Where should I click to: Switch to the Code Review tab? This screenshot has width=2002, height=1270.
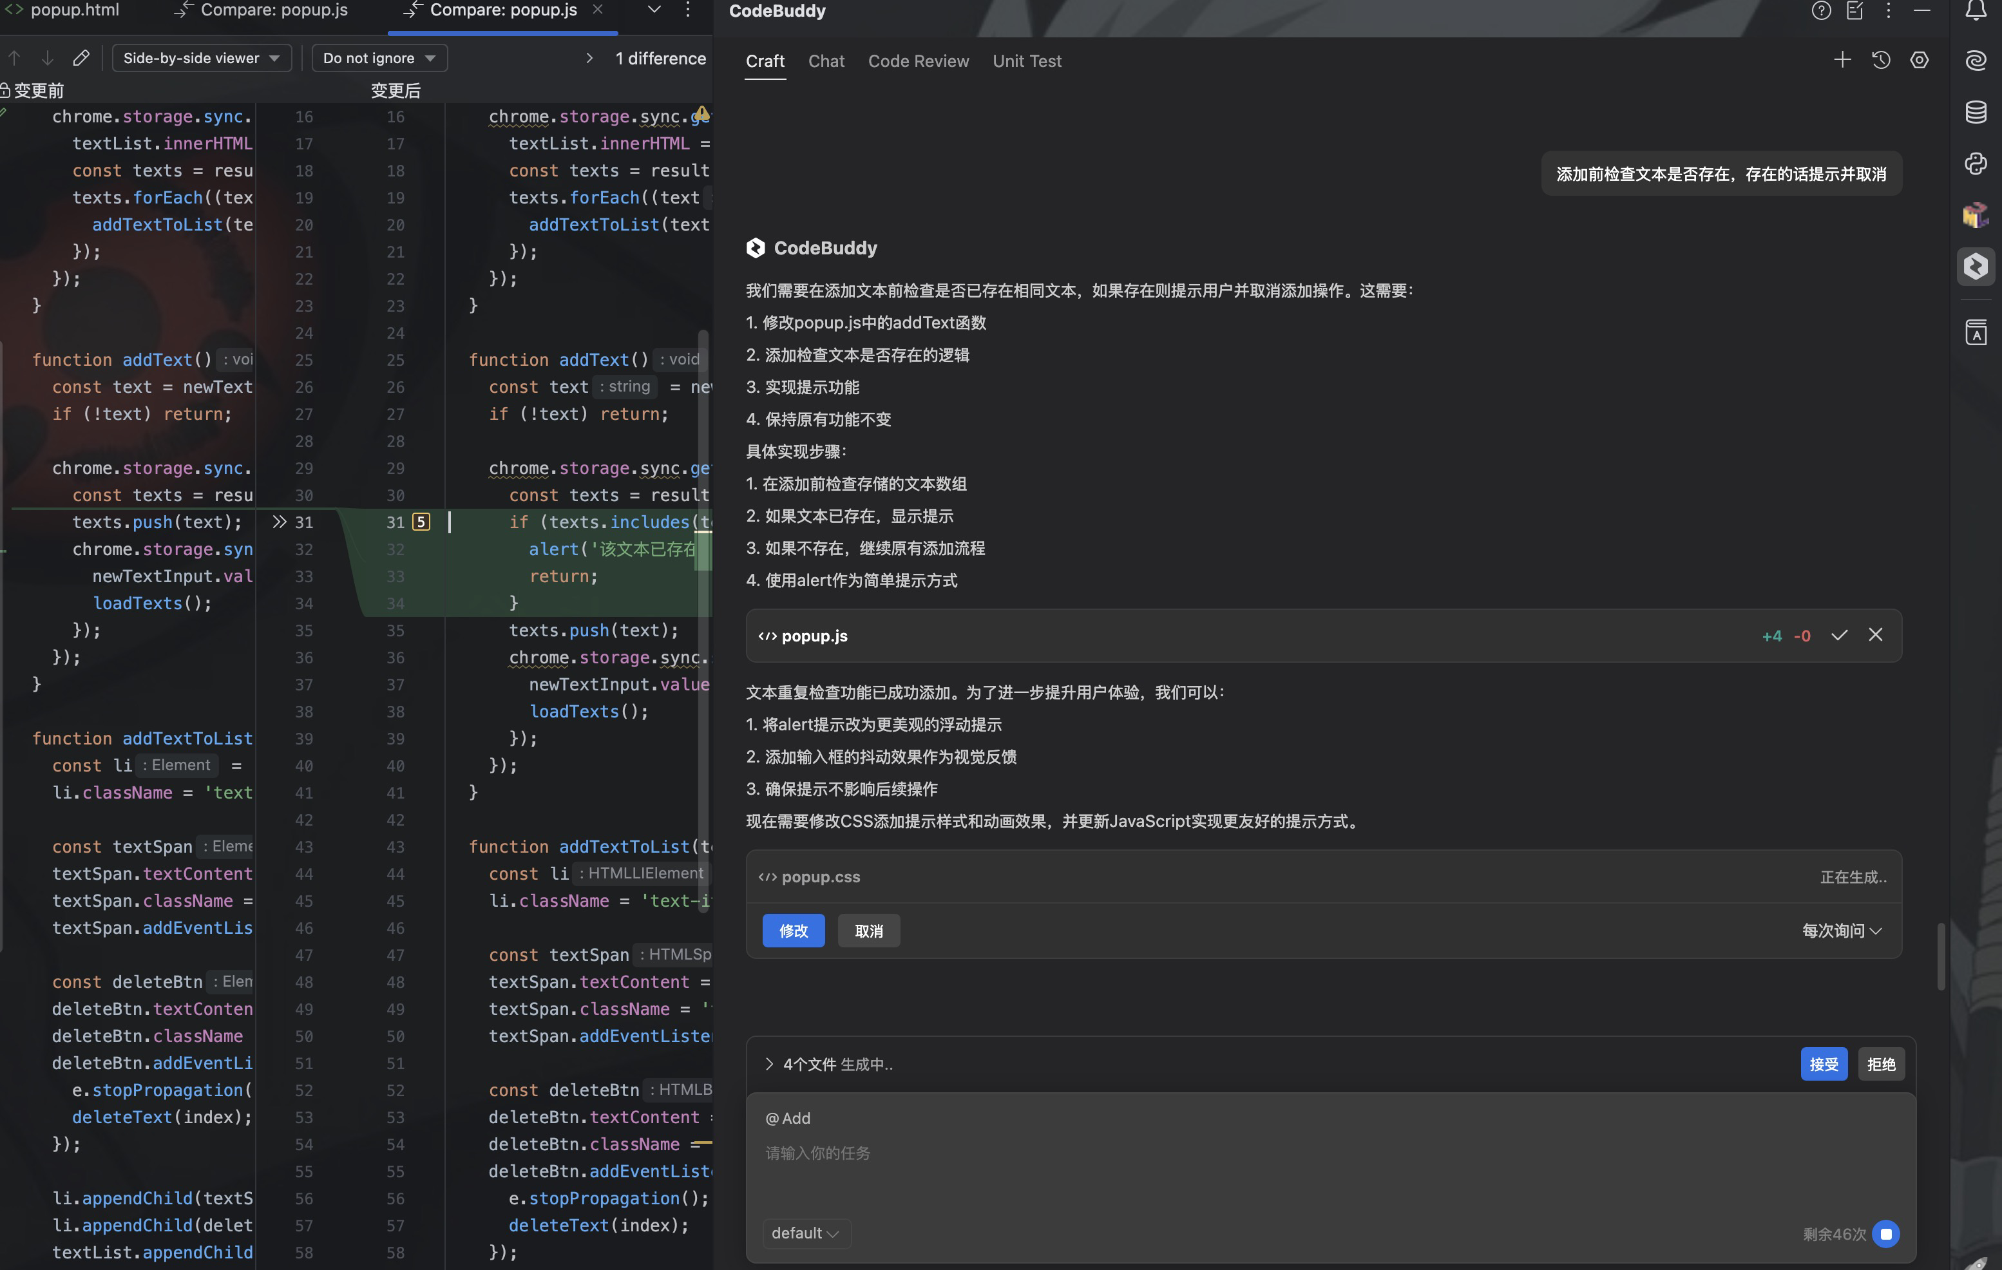[918, 62]
